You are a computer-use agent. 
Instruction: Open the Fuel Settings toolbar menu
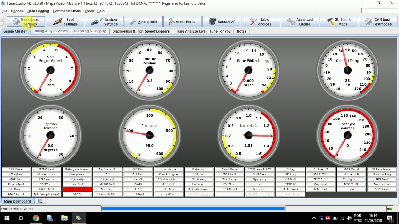point(65,22)
